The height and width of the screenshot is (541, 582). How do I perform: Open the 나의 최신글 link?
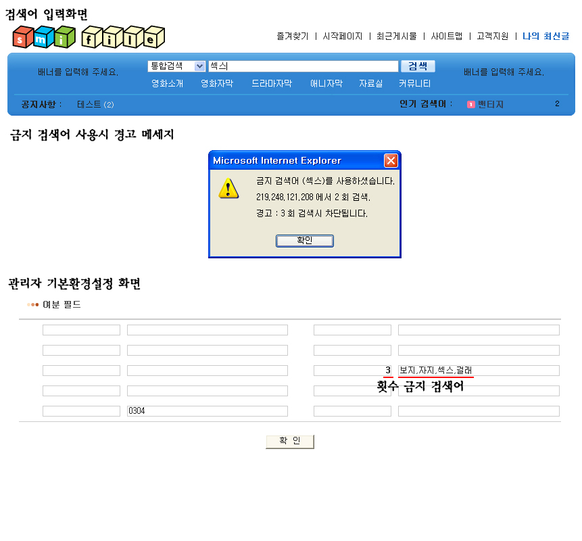point(545,37)
